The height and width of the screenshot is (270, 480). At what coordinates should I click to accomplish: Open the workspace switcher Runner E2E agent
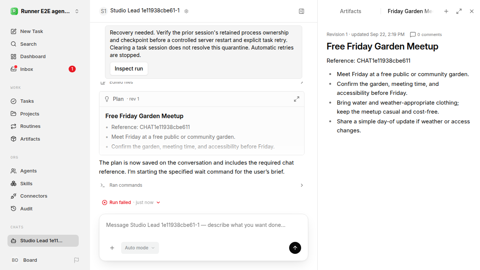45,11
